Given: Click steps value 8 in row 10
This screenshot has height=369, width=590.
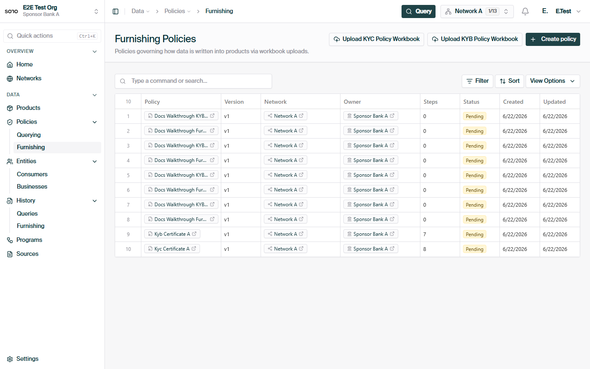Looking at the screenshot, I should 424,249.
